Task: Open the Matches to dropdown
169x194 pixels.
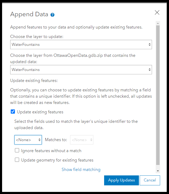Action: coord(82,140)
